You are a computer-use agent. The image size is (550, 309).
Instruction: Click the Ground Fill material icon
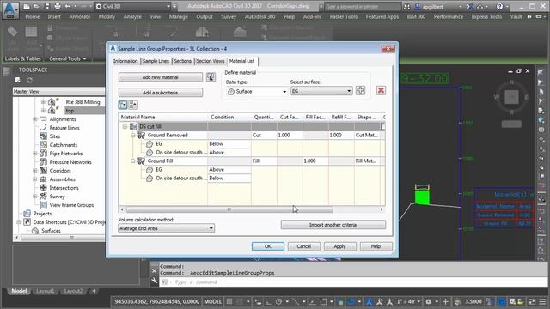(141, 161)
